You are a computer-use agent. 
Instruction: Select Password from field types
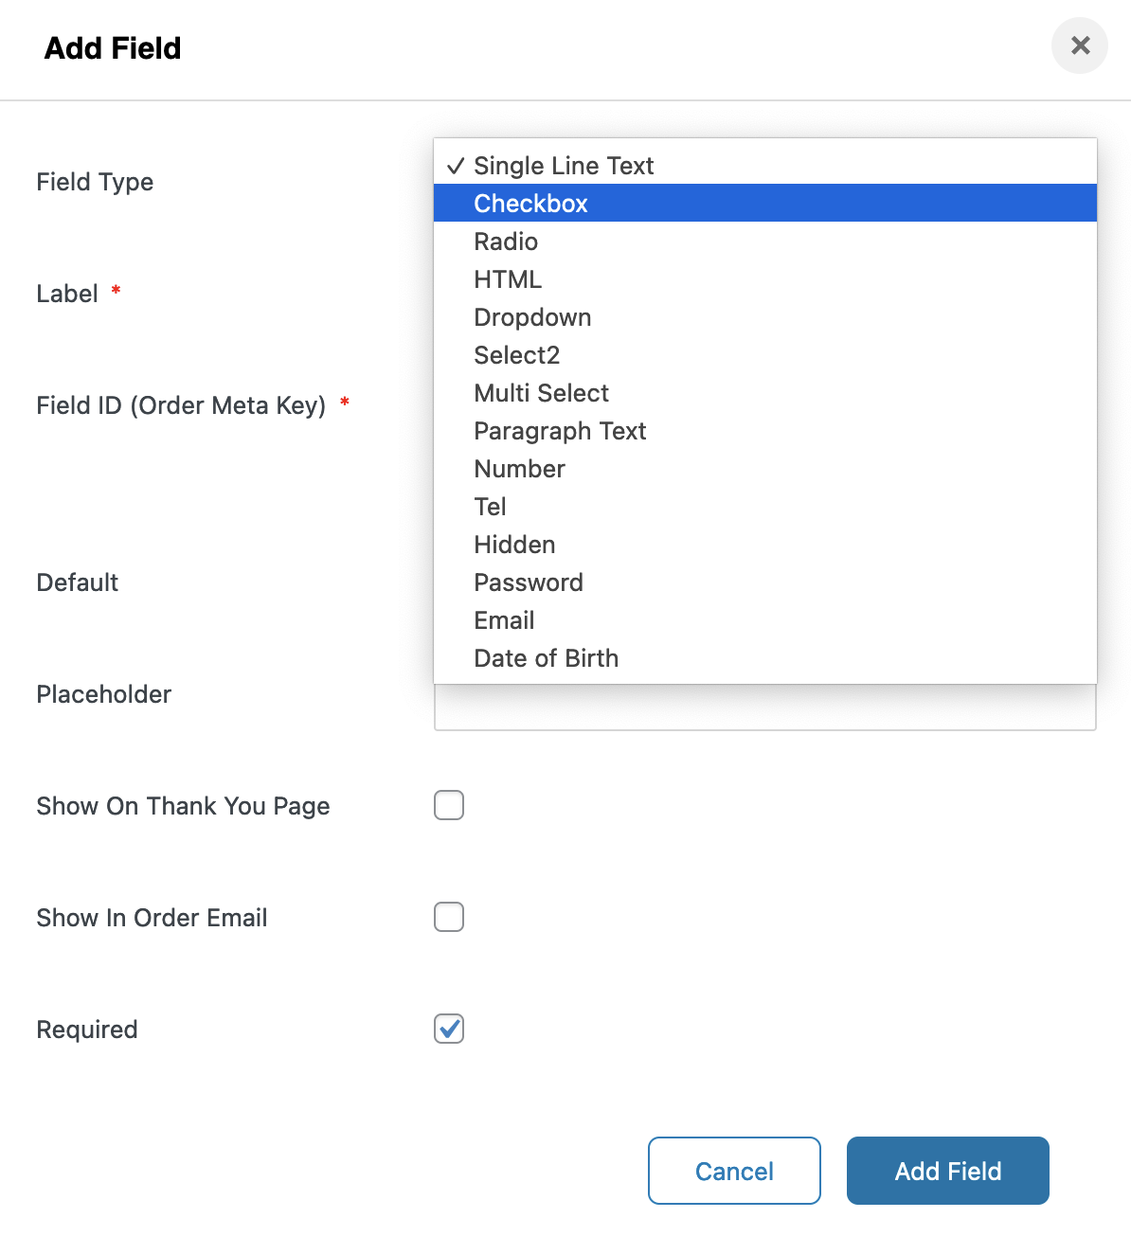click(x=529, y=582)
